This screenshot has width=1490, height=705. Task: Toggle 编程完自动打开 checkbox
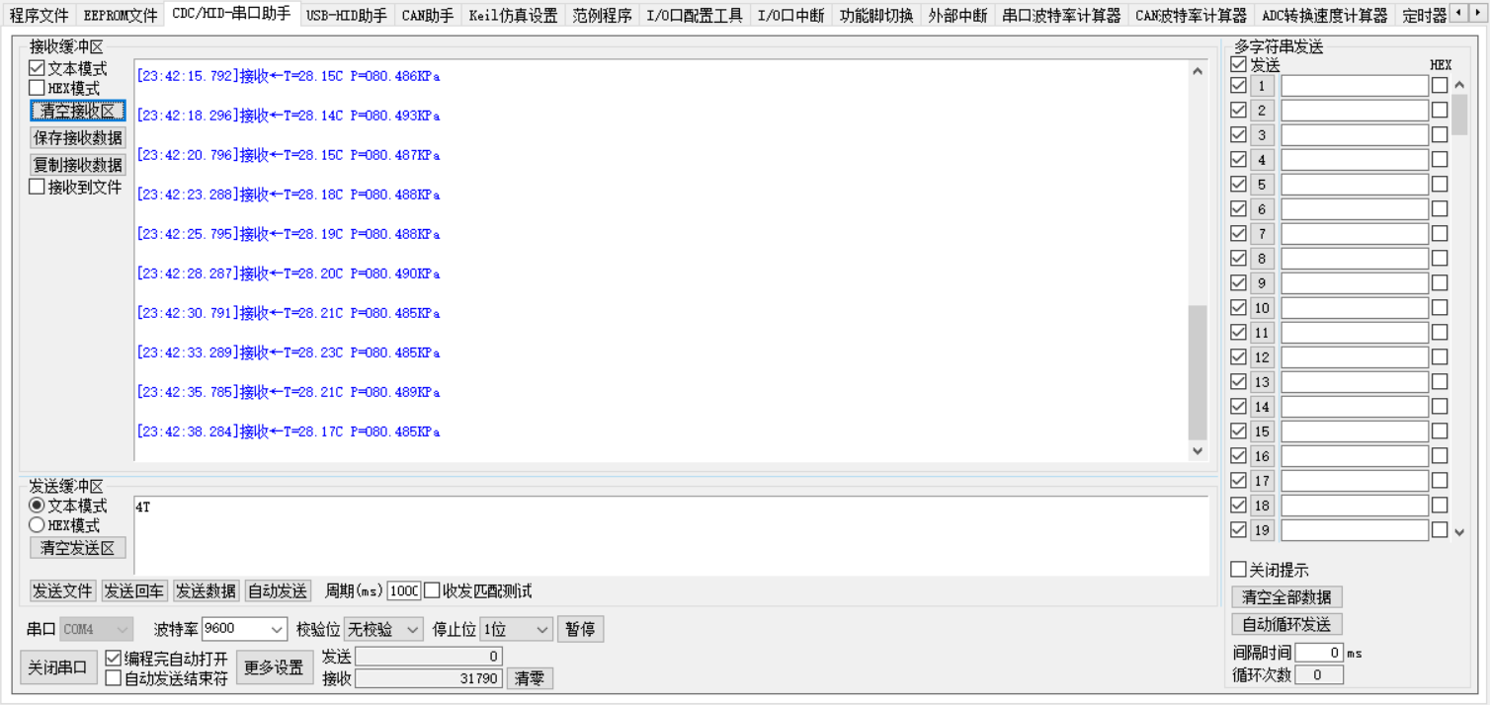coord(166,659)
